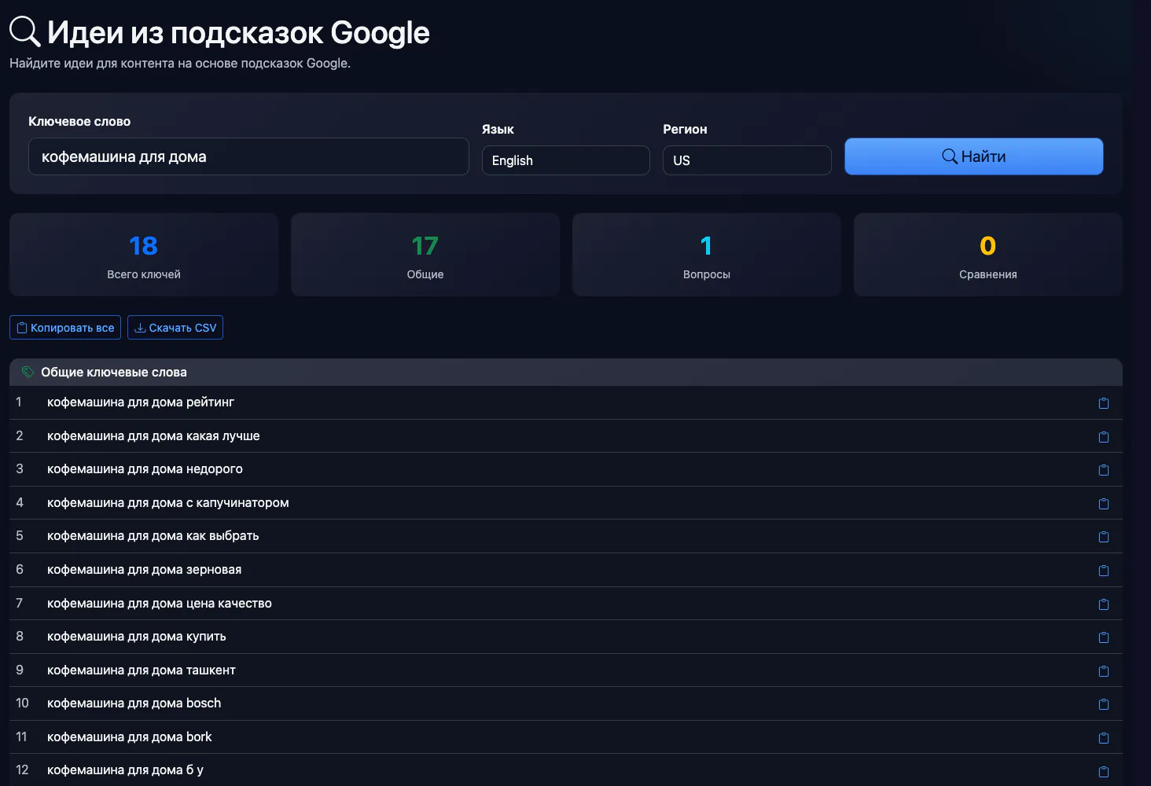The height and width of the screenshot is (786, 1151).
Task: Select keyword text "кофемашина для дома купить"
Action: coord(137,637)
